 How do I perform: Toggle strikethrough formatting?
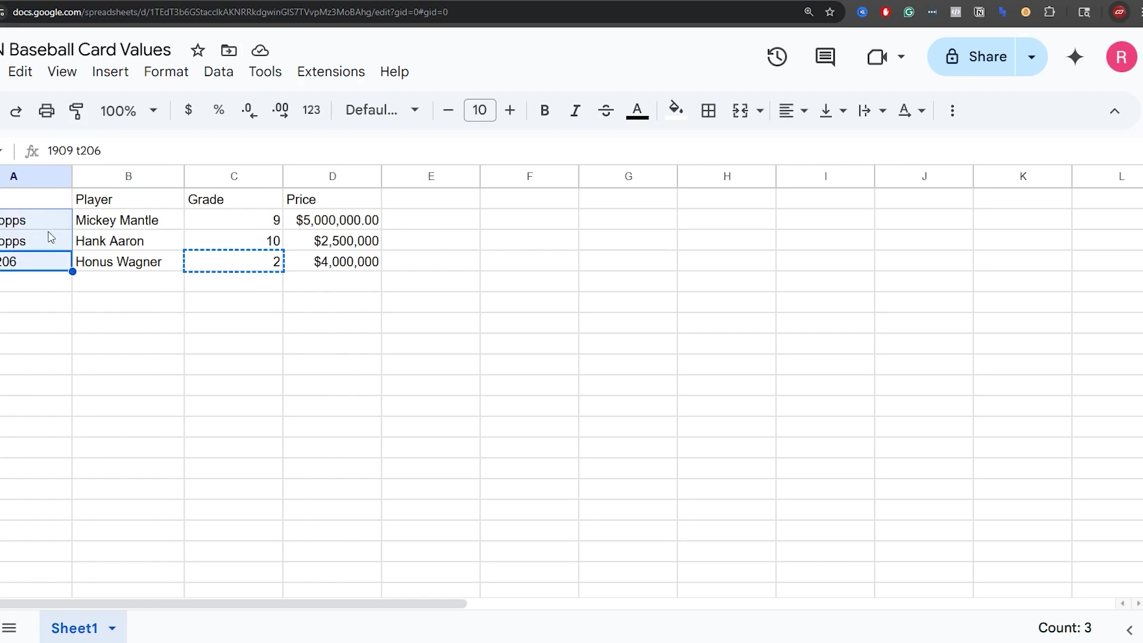pos(606,111)
